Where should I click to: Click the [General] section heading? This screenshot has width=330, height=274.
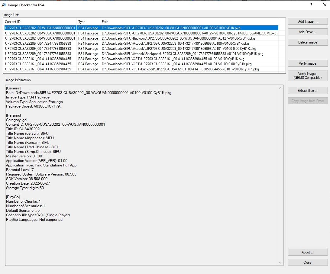pyautogui.click(x=14, y=88)
